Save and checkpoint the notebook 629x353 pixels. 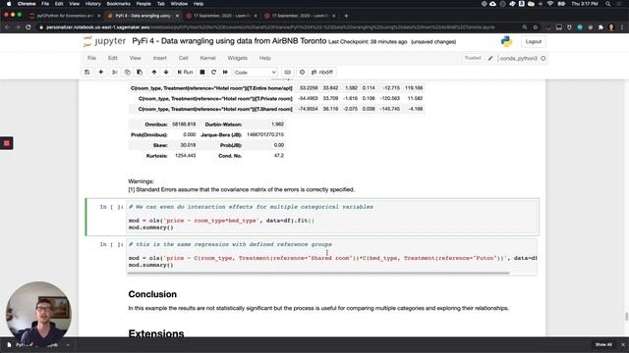point(87,72)
